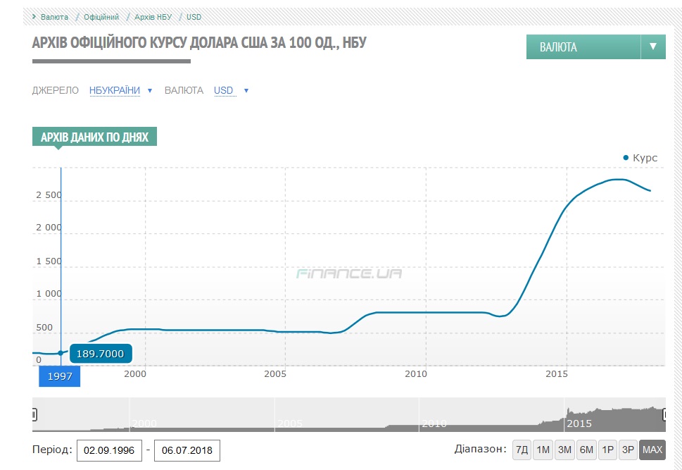Click the start date field 02.09.1996
The height and width of the screenshot is (470, 682).
point(109,450)
